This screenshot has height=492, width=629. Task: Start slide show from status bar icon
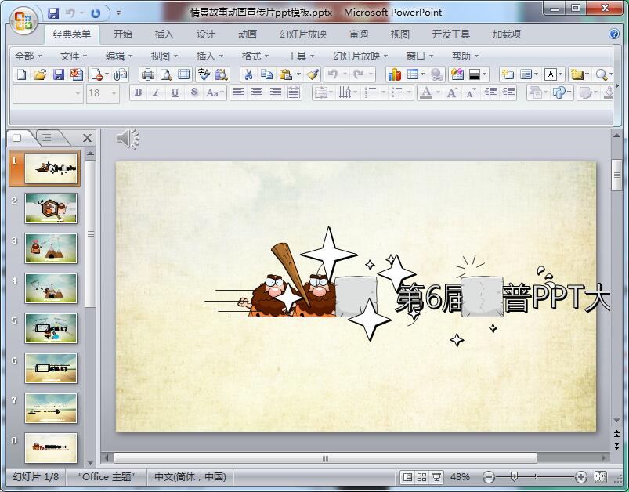pos(436,477)
